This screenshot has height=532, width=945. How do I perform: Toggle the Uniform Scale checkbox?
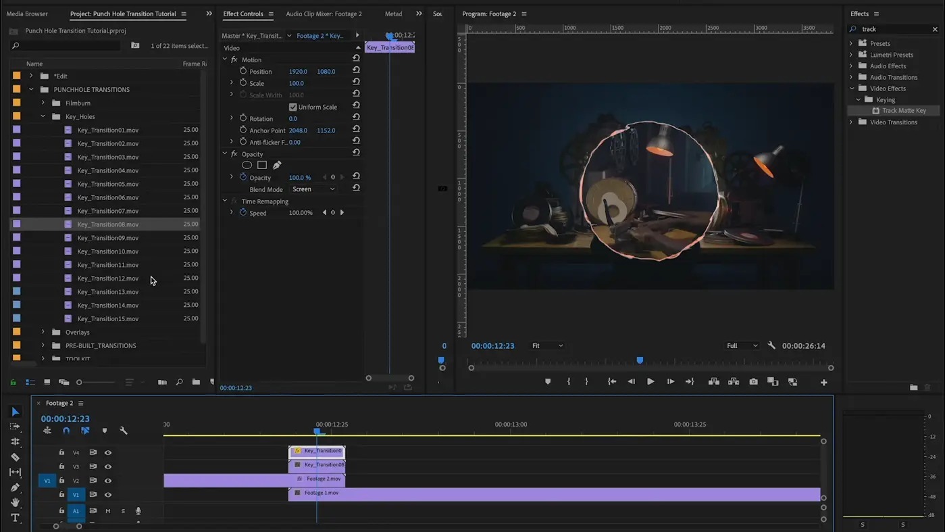(293, 107)
